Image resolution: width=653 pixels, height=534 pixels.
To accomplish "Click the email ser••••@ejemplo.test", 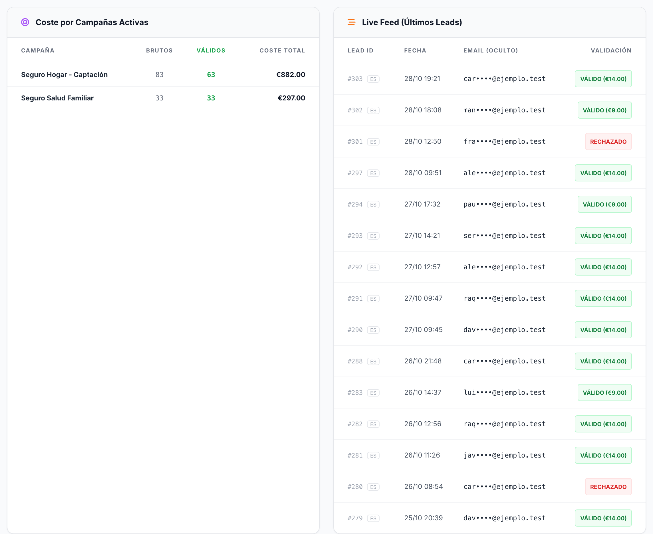I will [x=505, y=236].
